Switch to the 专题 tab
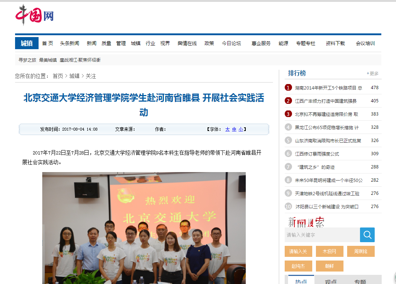Screen dimensions: 396x284 click(360, 281)
